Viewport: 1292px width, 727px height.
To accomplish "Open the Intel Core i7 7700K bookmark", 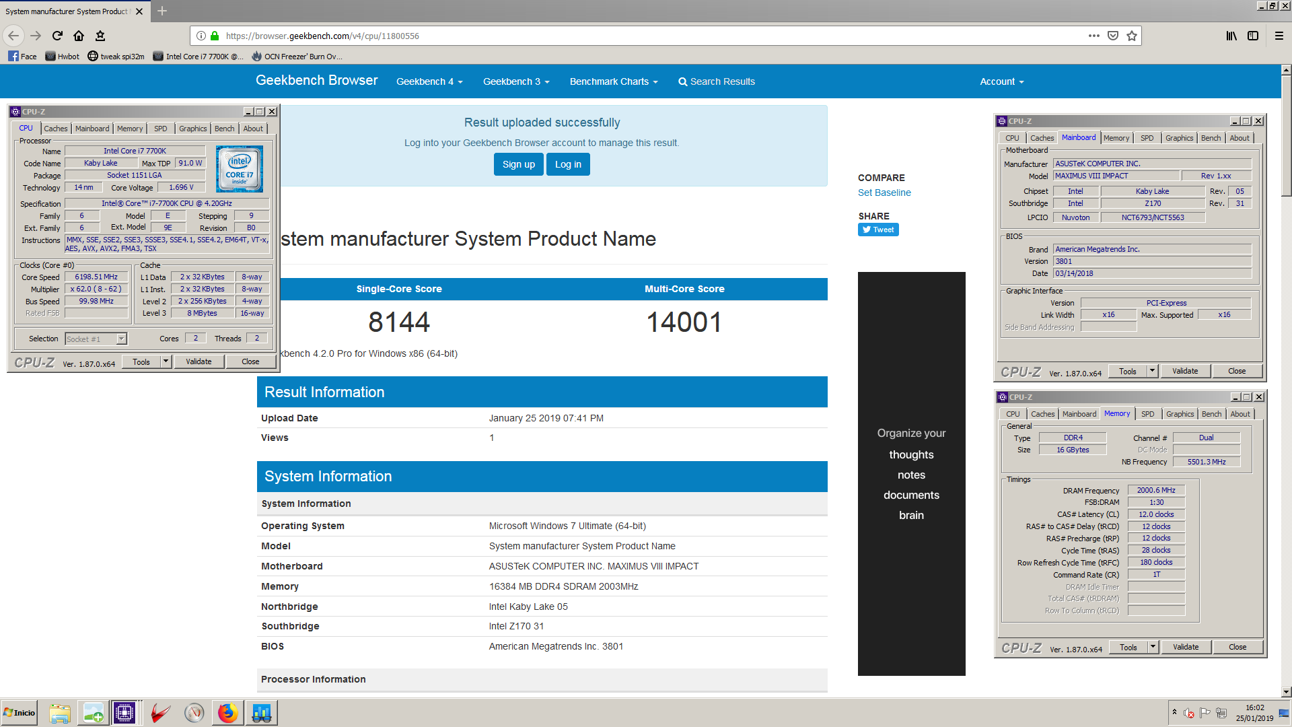I will pyautogui.click(x=199, y=57).
